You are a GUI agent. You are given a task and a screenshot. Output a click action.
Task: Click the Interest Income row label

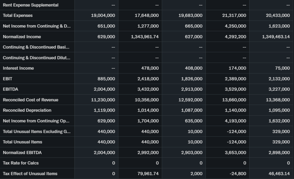[x=18, y=68]
